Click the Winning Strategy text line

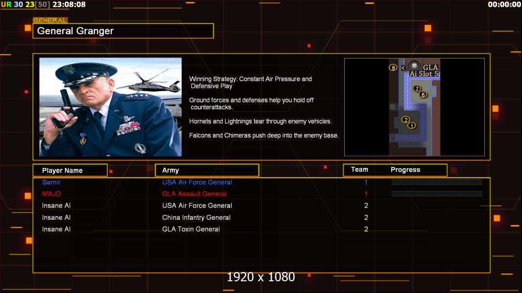tap(251, 83)
